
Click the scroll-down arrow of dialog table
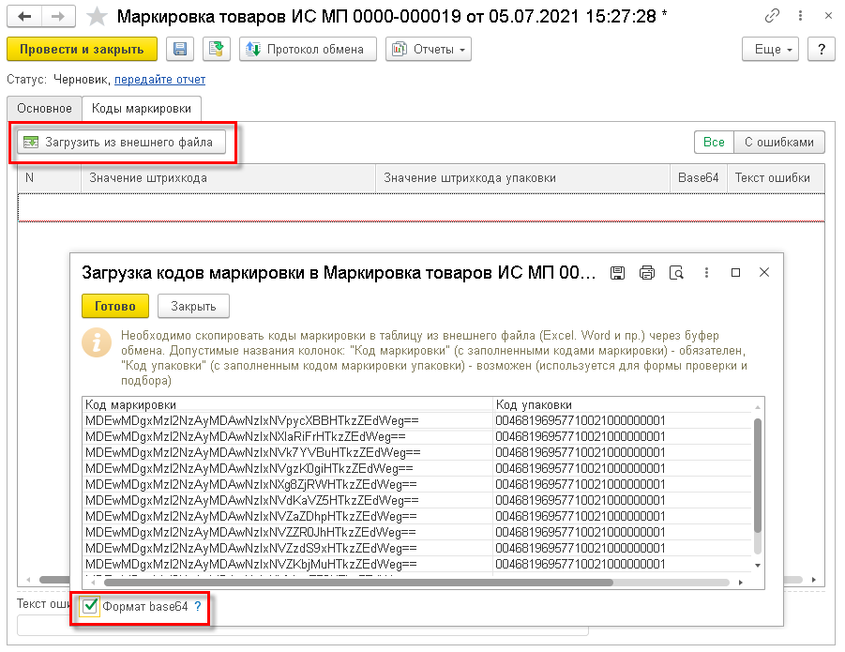[758, 566]
